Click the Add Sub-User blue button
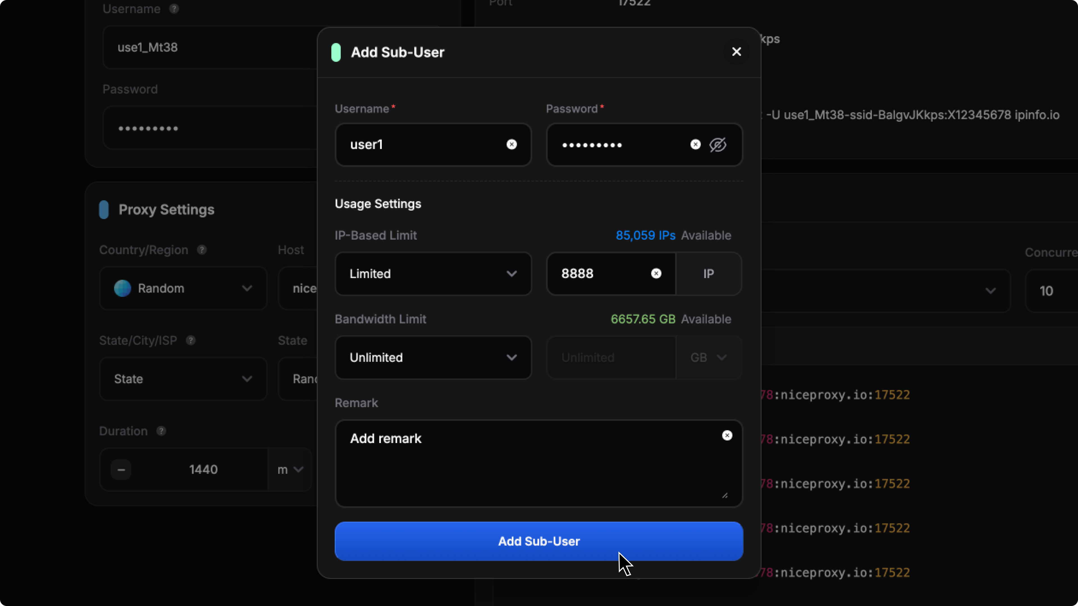This screenshot has width=1078, height=606. pos(539,541)
